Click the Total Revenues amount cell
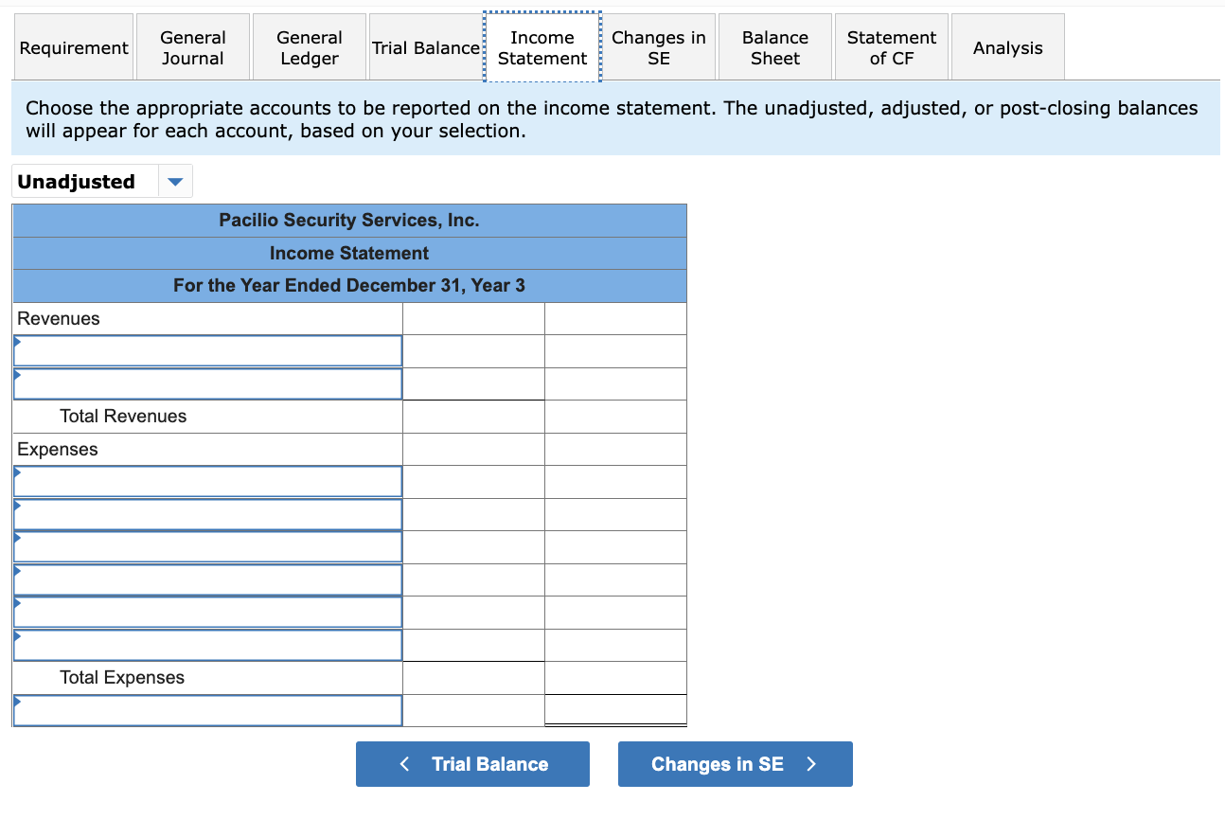1225x837 pixels. click(473, 416)
